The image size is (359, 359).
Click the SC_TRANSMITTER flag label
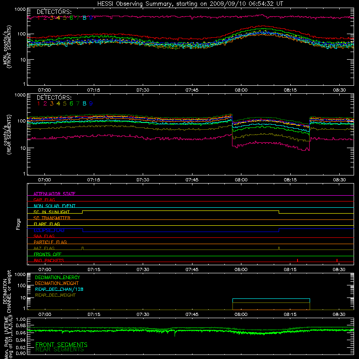(52, 218)
